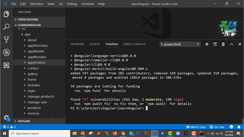Screen dimensions: 244x137
Task: Open the Go menu
Action: [61, 4]
